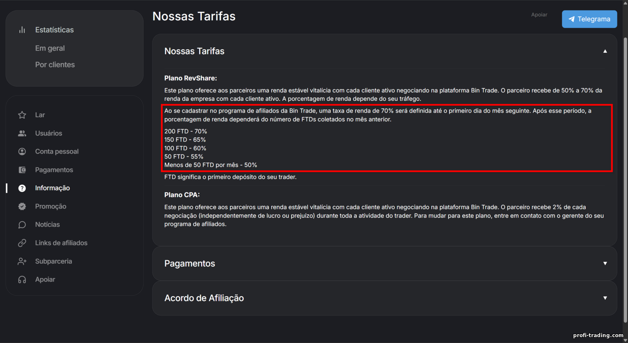
Task: Click the Estatísticas bar chart icon
Action: pyautogui.click(x=22, y=30)
